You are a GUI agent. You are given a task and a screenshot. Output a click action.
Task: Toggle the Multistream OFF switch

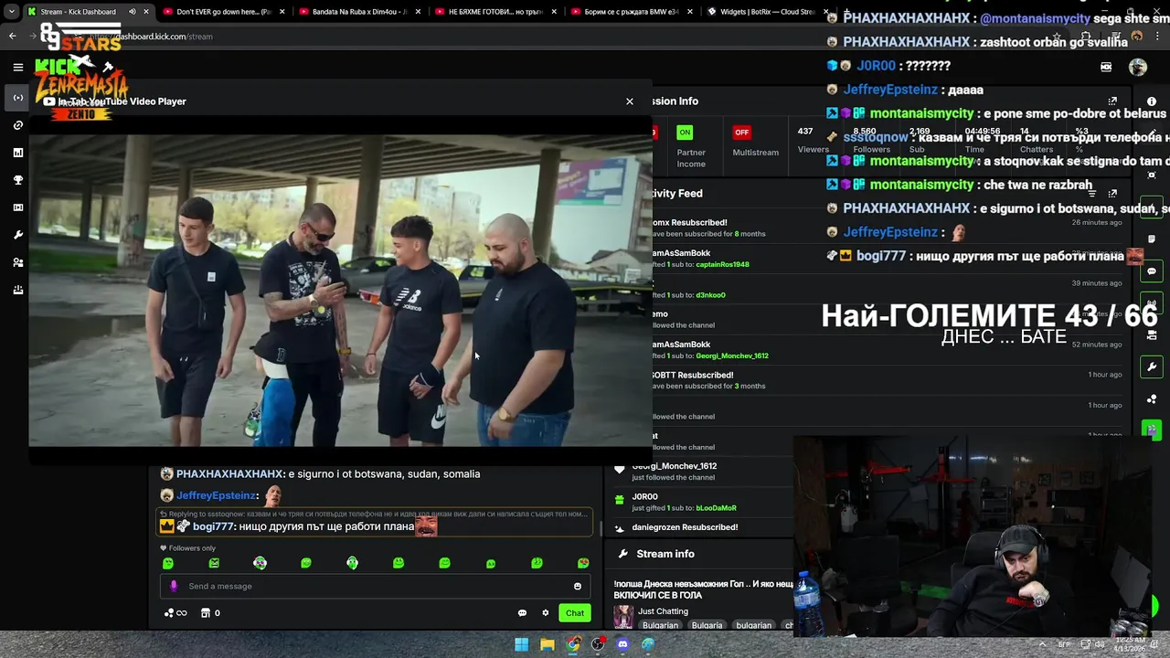pos(742,133)
